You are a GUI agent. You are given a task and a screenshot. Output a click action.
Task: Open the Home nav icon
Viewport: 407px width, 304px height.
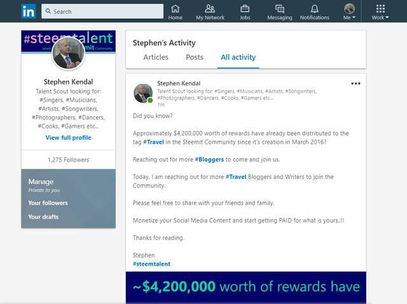(176, 11)
